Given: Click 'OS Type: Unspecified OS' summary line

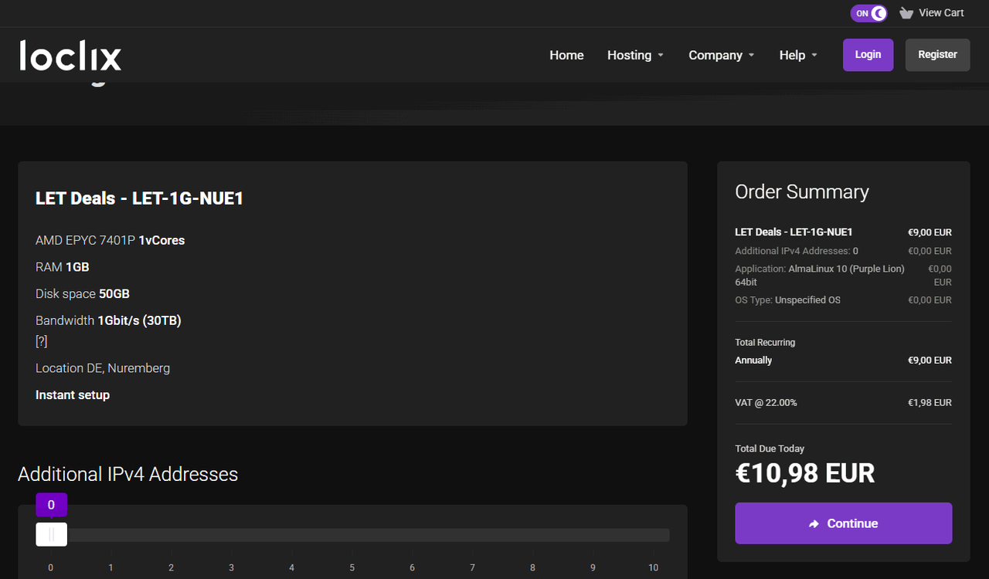Looking at the screenshot, I should click(843, 300).
